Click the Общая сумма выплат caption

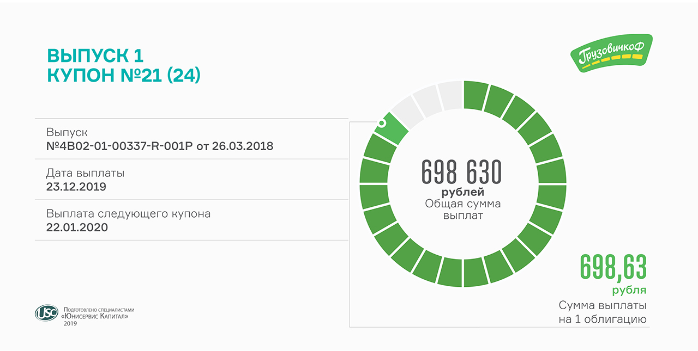(462, 210)
